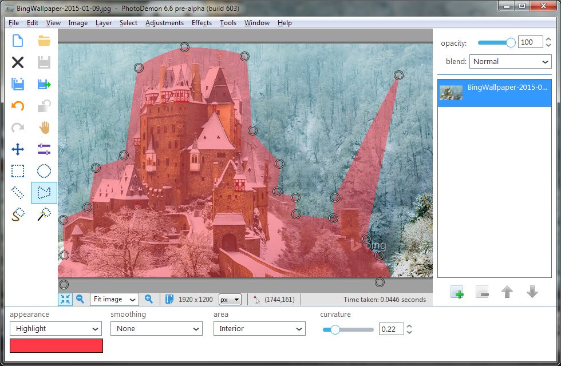561x366 pixels.
Task: Select the Elliptical selection tool
Action: pyautogui.click(x=44, y=171)
